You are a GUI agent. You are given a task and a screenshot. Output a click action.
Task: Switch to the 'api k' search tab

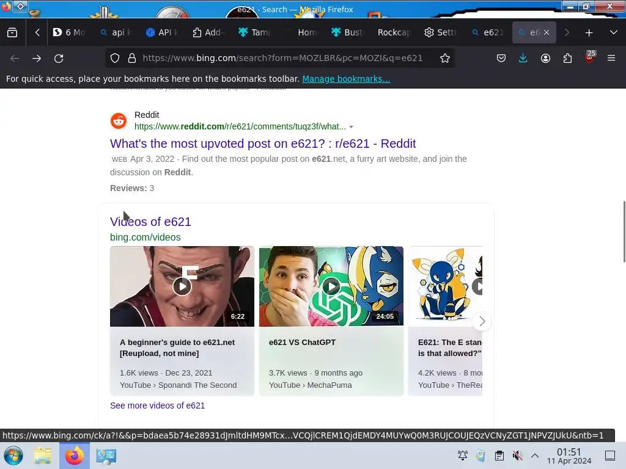click(116, 32)
